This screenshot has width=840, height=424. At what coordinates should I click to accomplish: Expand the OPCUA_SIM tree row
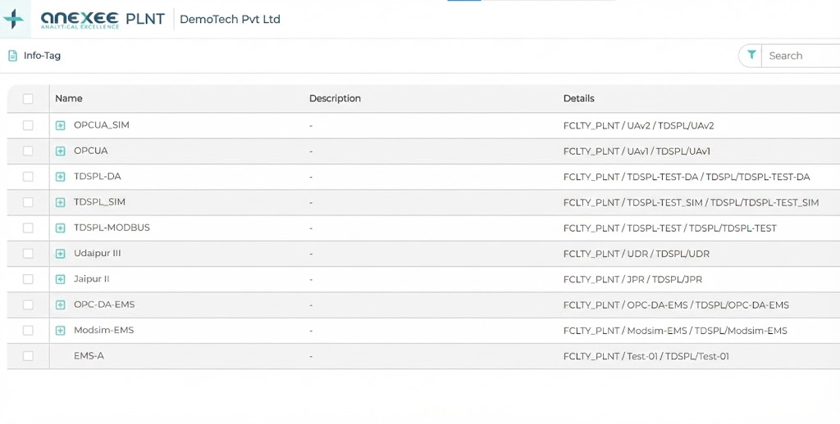point(60,125)
